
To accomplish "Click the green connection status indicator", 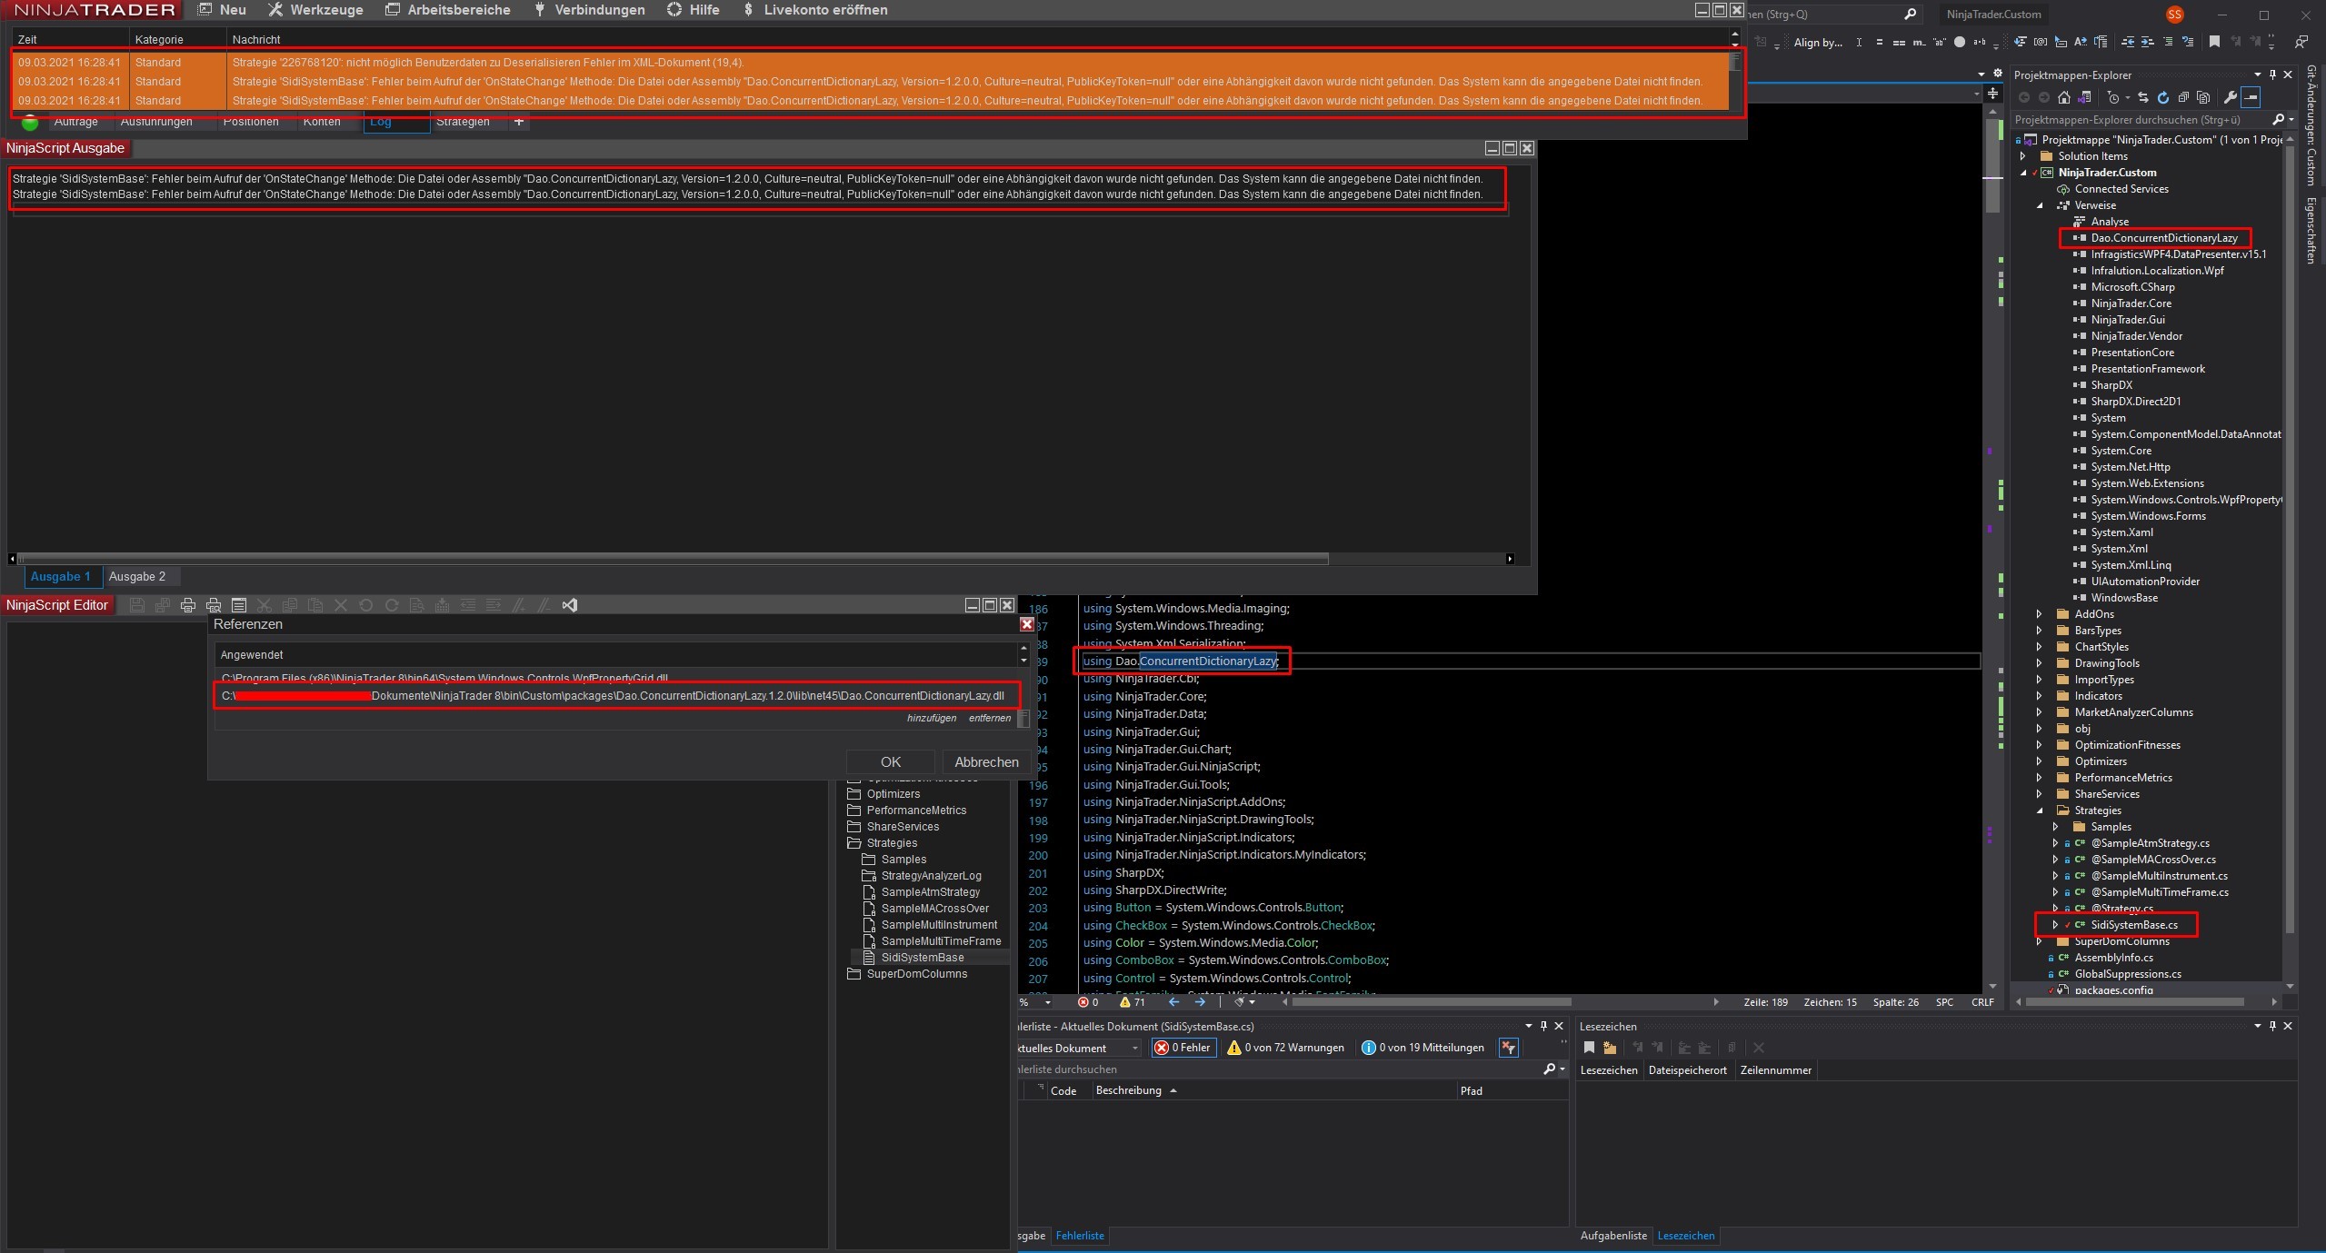I will pyautogui.click(x=30, y=122).
